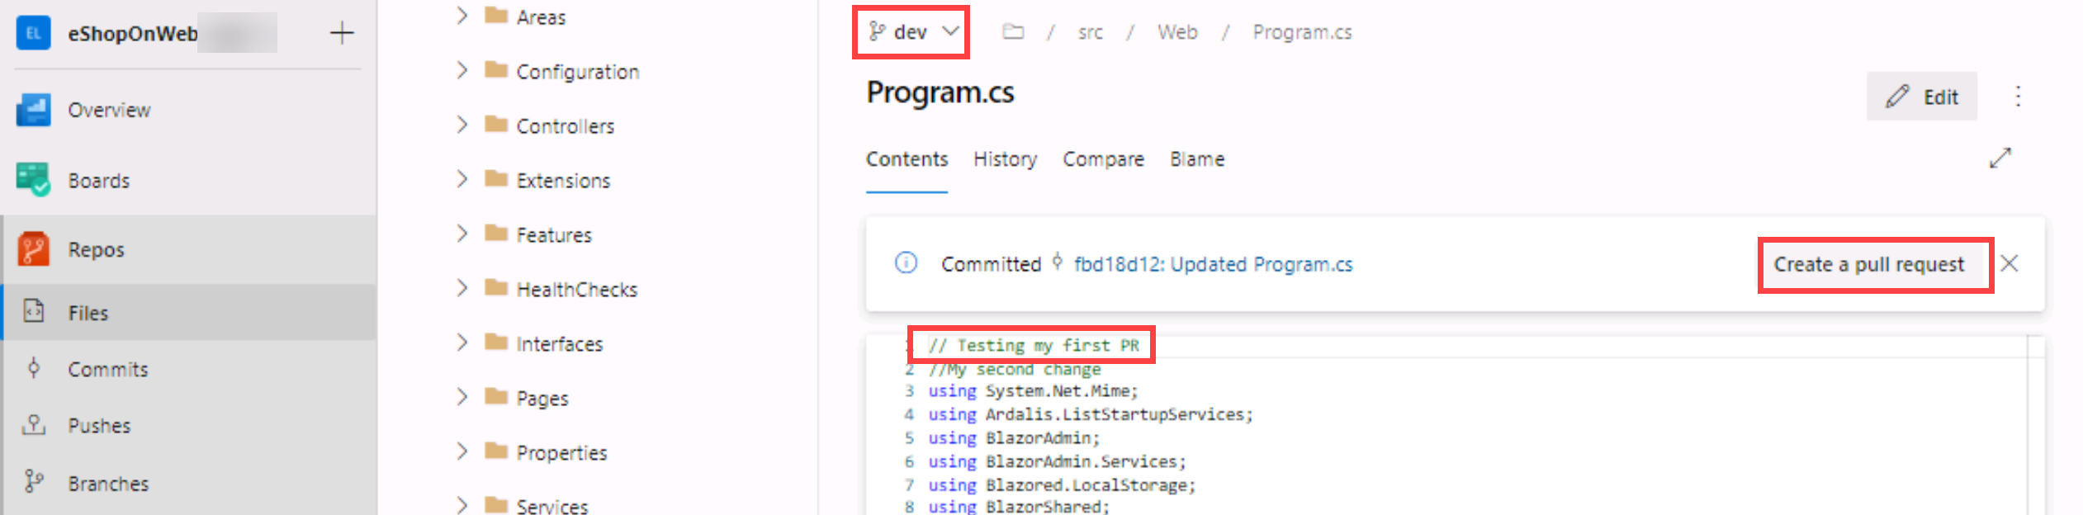Select the Features folder

(554, 235)
